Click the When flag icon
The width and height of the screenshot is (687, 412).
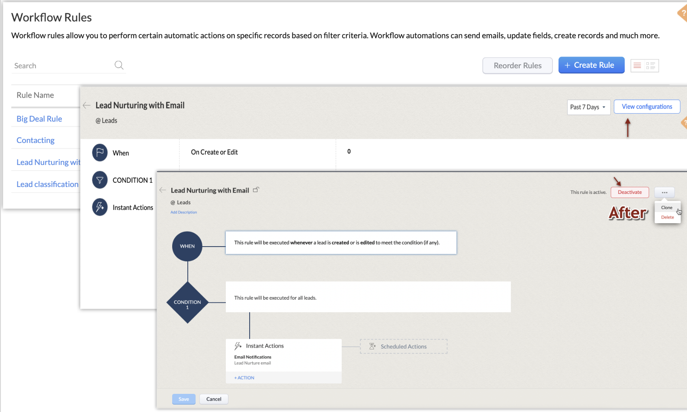(100, 152)
